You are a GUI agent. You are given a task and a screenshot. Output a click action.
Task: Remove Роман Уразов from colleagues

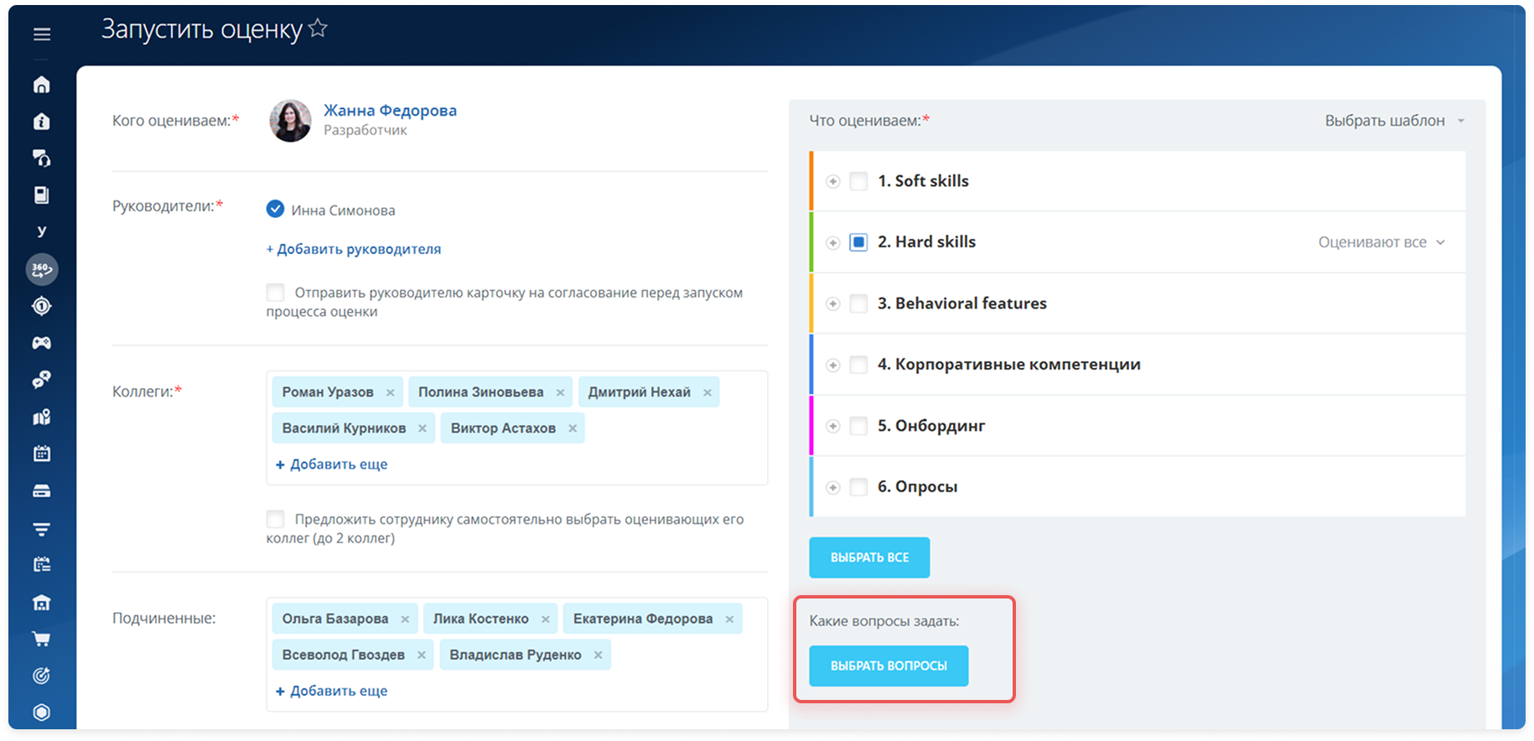pyautogui.click(x=391, y=392)
